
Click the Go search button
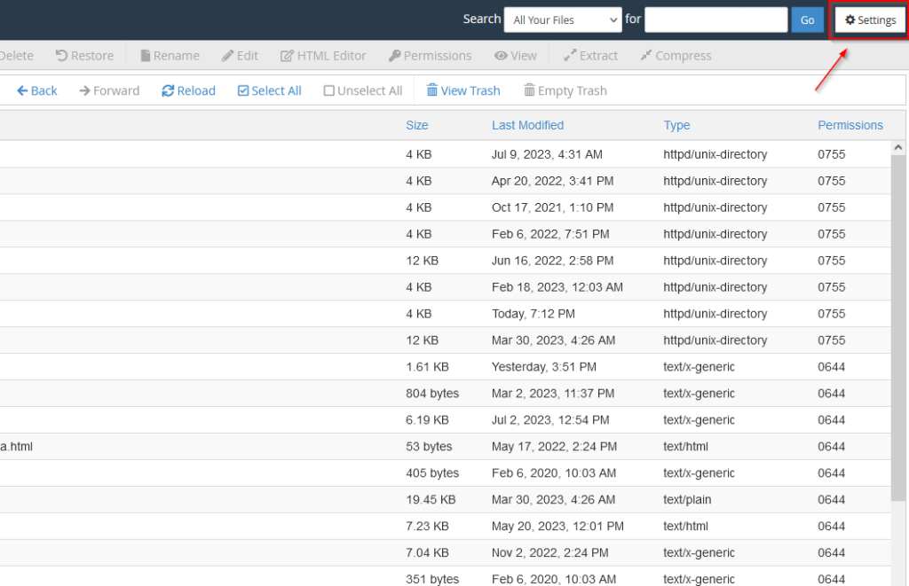point(807,20)
